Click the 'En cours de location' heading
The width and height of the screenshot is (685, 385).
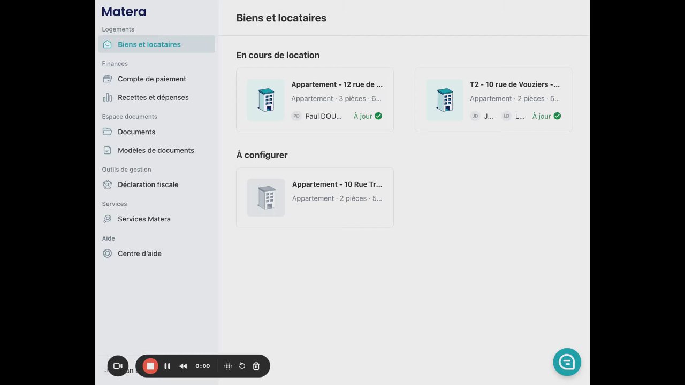click(x=278, y=55)
